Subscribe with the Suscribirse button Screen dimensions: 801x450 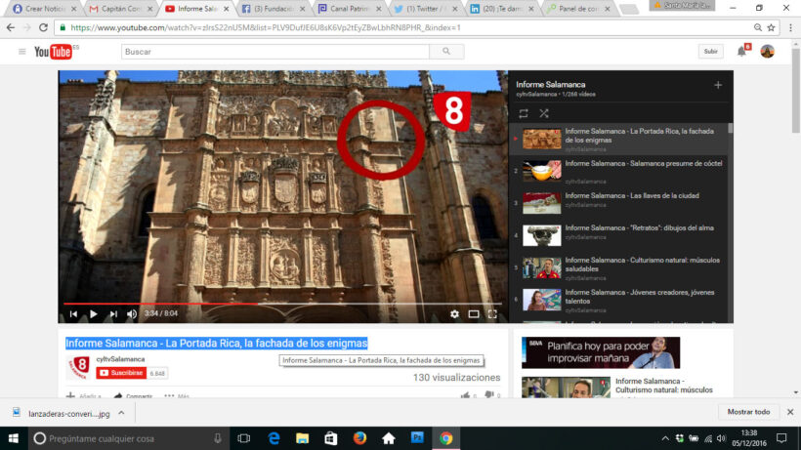point(121,373)
